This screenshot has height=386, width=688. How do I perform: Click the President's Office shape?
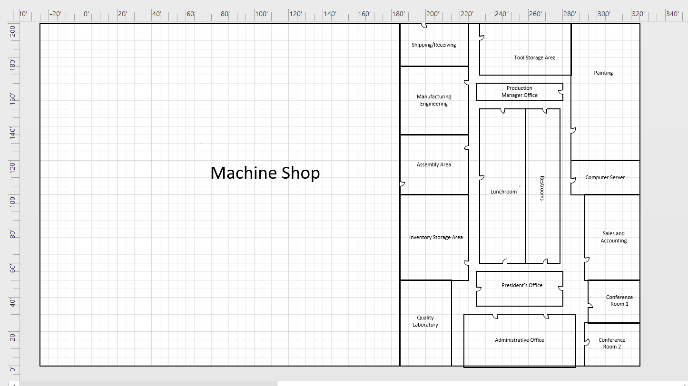tap(521, 285)
